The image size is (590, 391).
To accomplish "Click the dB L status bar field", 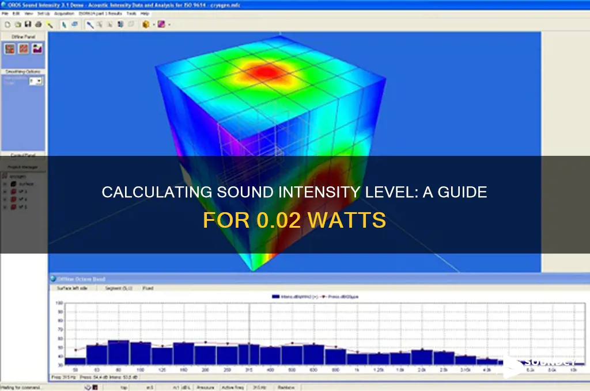I will click(186, 387).
